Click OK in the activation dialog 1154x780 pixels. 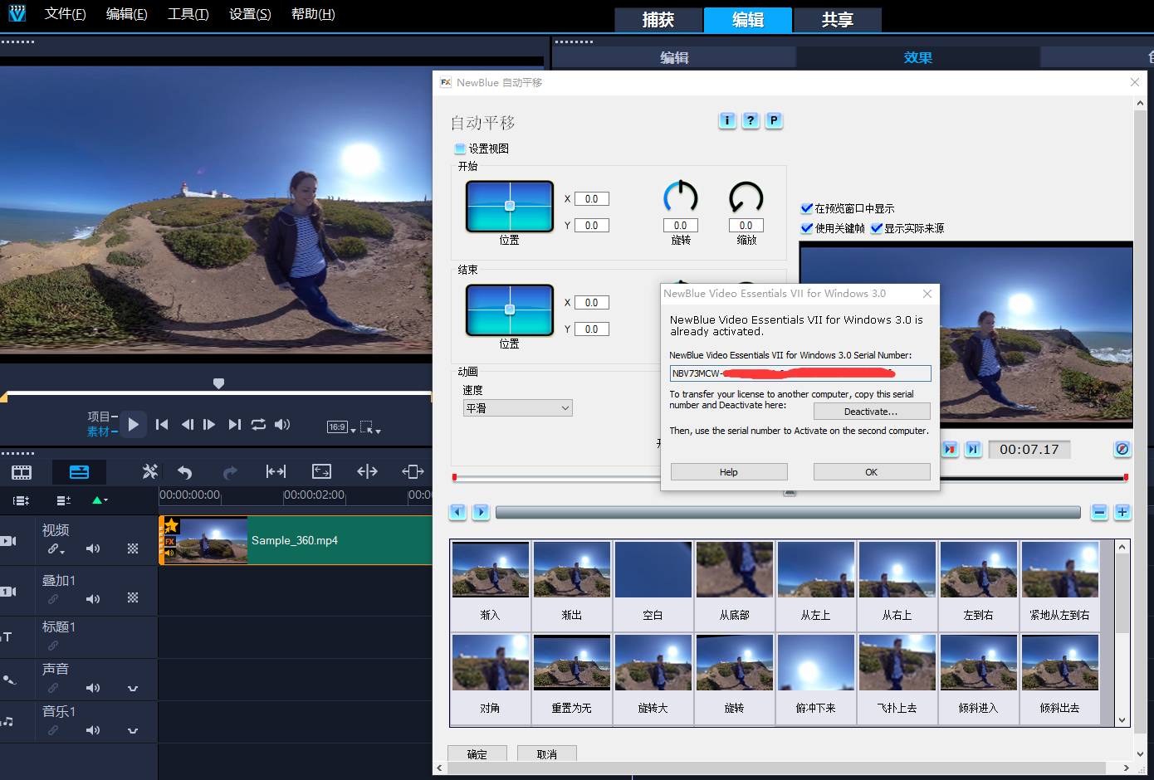[872, 471]
